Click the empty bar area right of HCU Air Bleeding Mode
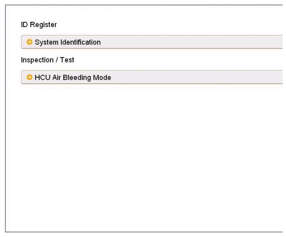Image resolution: width=286 pixels, height=237 pixels. pyautogui.click(x=197, y=77)
